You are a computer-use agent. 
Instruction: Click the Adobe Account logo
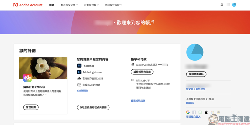click(28, 5)
